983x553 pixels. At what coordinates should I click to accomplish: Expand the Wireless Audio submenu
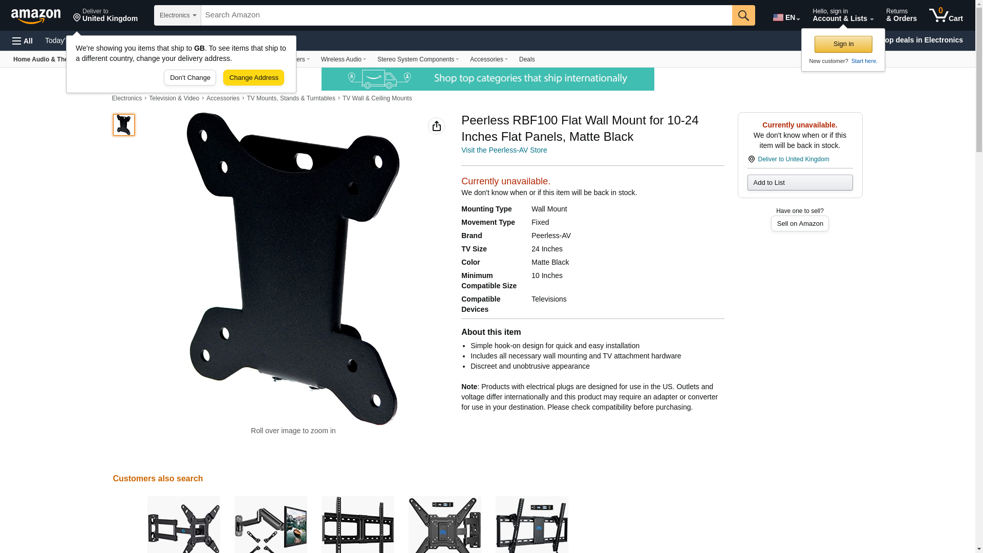pyautogui.click(x=344, y=59)
